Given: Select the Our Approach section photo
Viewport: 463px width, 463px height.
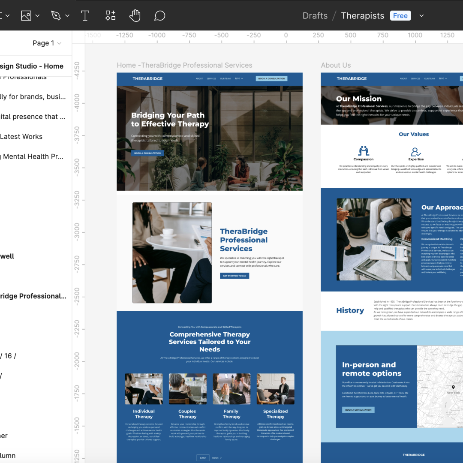Looking at the screenshot, I should [374, 240].
